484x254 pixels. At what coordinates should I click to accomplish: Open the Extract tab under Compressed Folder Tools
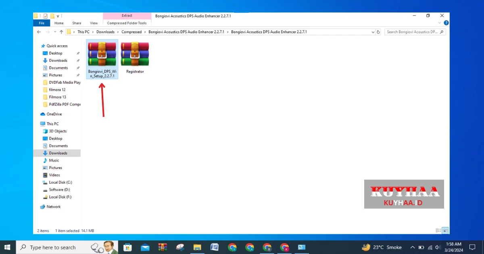point(127,16)
